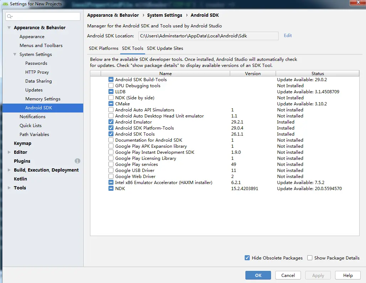This screenshot has width=366, height=283.
Task: Open Path Variables settings
Action: [x=34, y=134]
